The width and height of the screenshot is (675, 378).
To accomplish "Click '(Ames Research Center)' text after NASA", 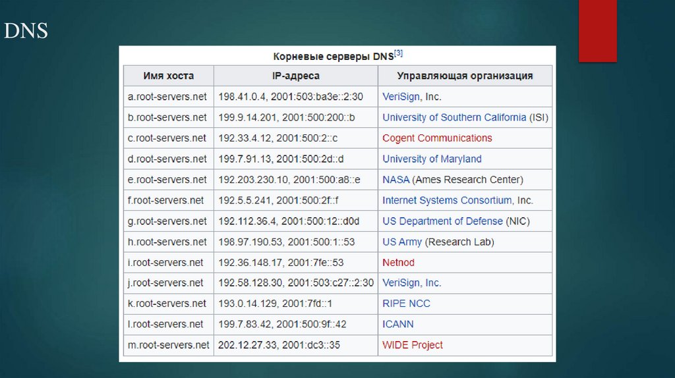I will pyautogui.click(x=467, y=179).
